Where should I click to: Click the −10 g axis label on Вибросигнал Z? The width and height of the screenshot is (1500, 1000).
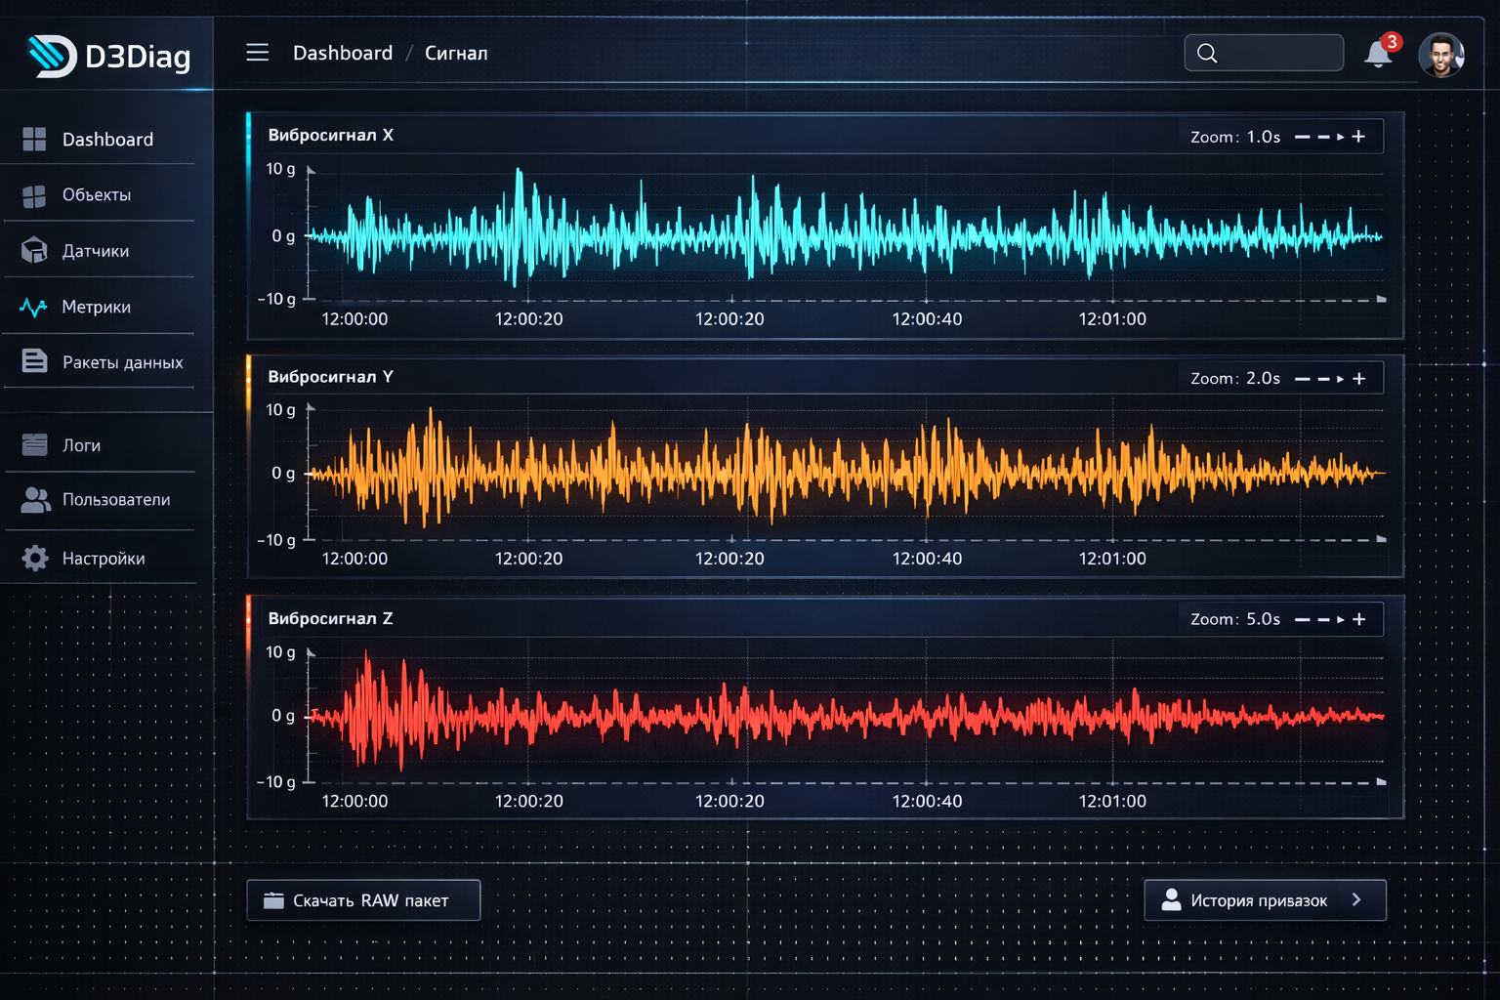click(x=276, y=782)
